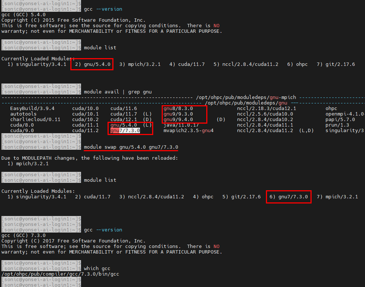Click the highlighted gnu7/7.3.0 in module avail list
The width and height of the screenshot is (365, 287).
point(125,131)
